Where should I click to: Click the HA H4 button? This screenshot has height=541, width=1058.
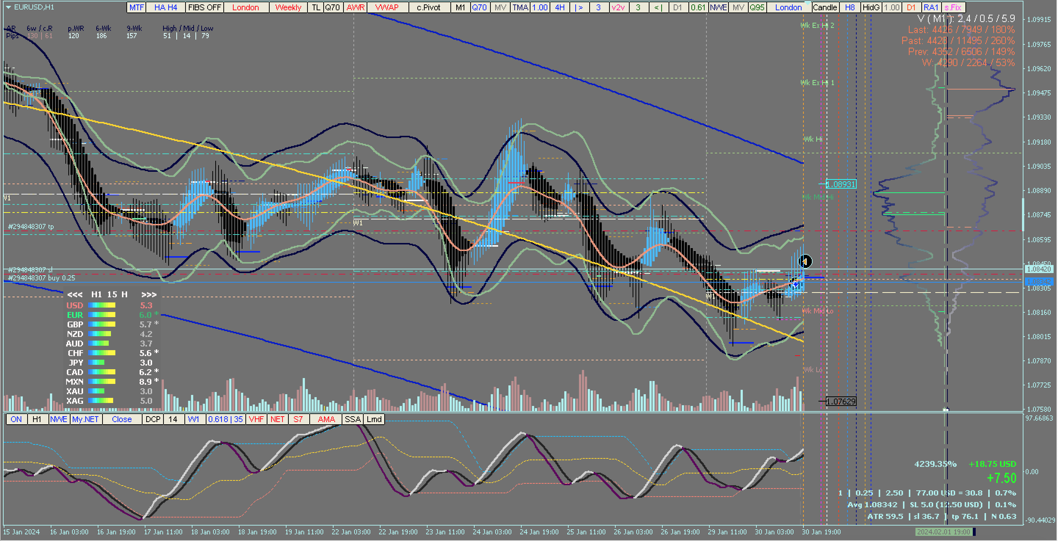pos(166,7)
